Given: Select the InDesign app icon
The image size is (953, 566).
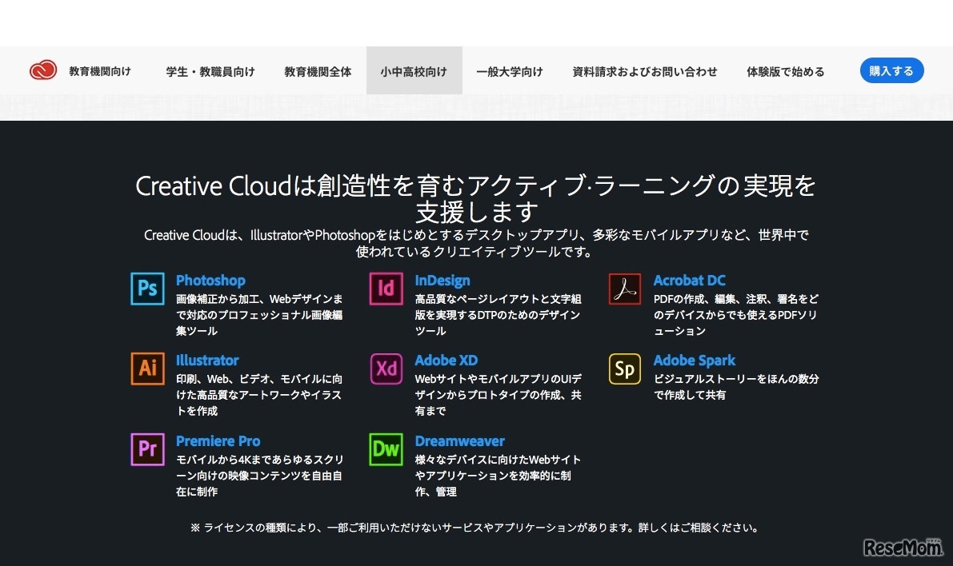Looking at the screenshot, I should (x=386, y=289).
